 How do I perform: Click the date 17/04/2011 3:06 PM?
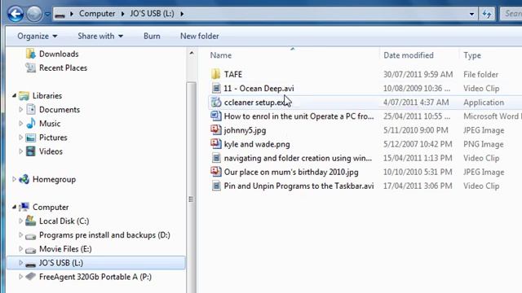tap(418, 186)
